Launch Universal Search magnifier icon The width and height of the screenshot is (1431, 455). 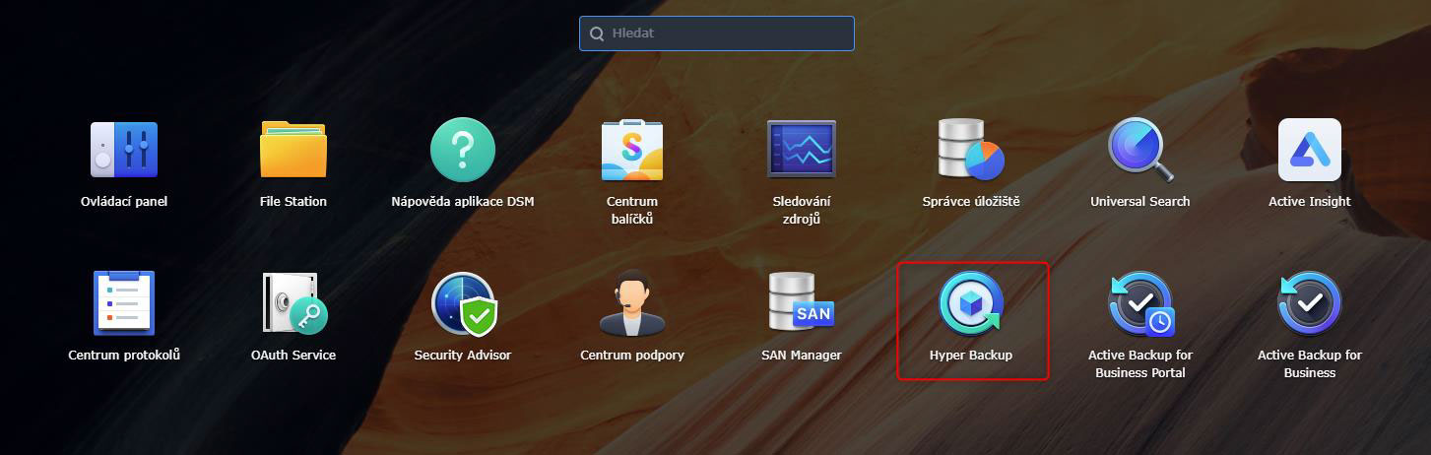click(x=1140, y=150)
